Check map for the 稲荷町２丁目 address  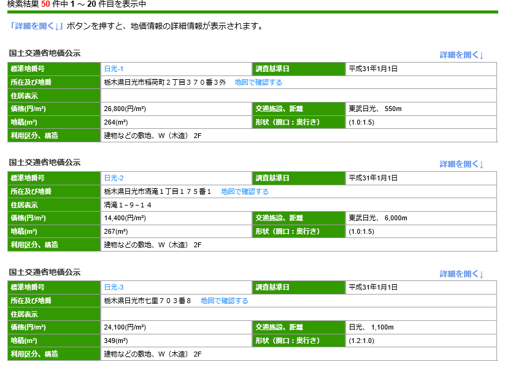tap(258, 82)
